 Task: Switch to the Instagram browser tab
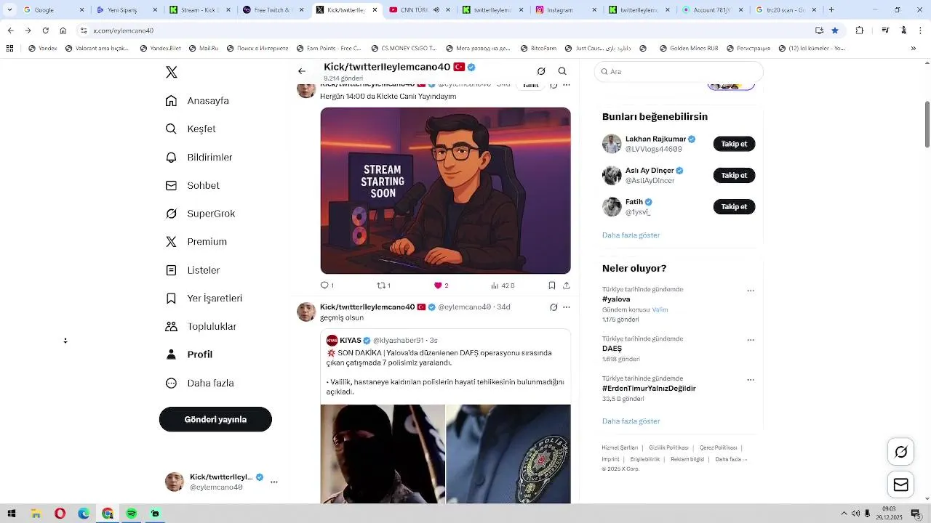[x=566, y=10]
